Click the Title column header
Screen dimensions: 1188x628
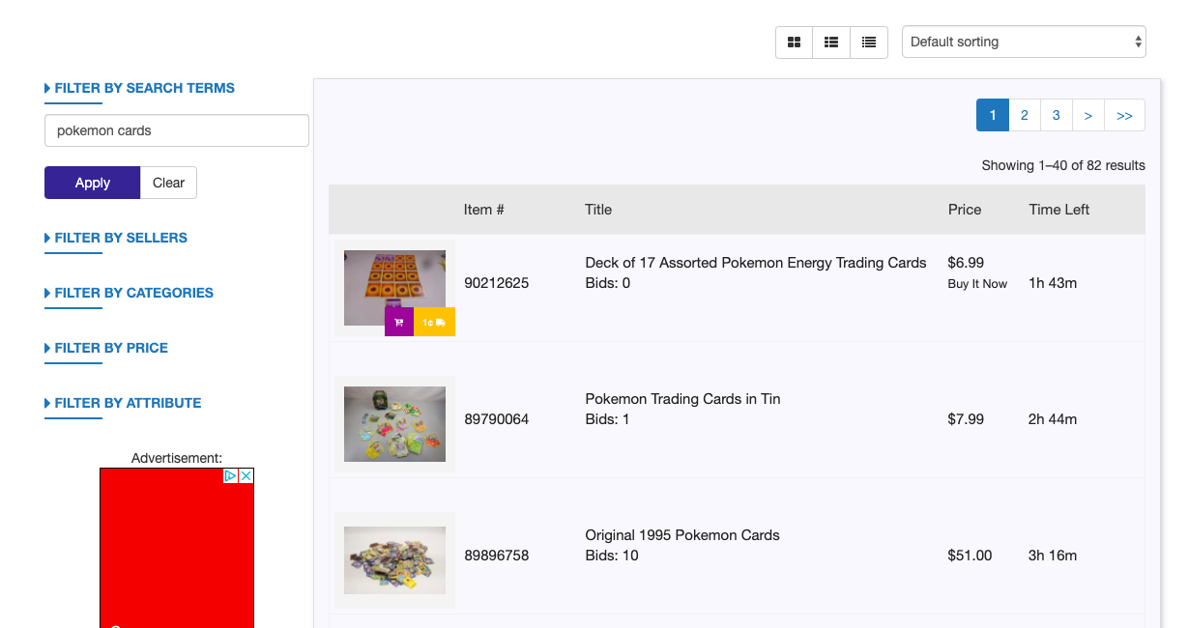click(598, 210)
